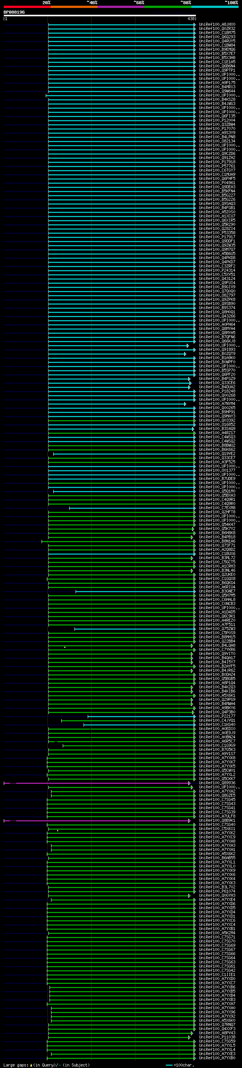
Task: Select hit label UniRef100_Q7RNQ7
Action: click(x=217, y=1025)
